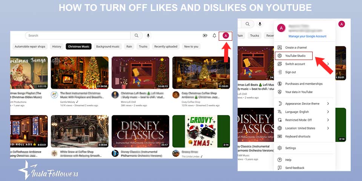Select the Trucks chip in right screenshot
This screenshot has height=181, width=362.
(255, 35)
